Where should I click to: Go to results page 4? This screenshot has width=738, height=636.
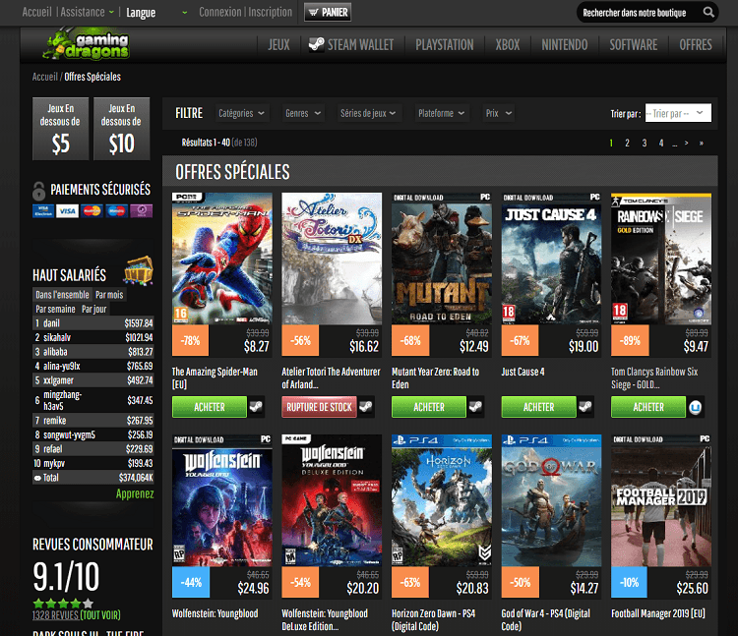[661, 143]
